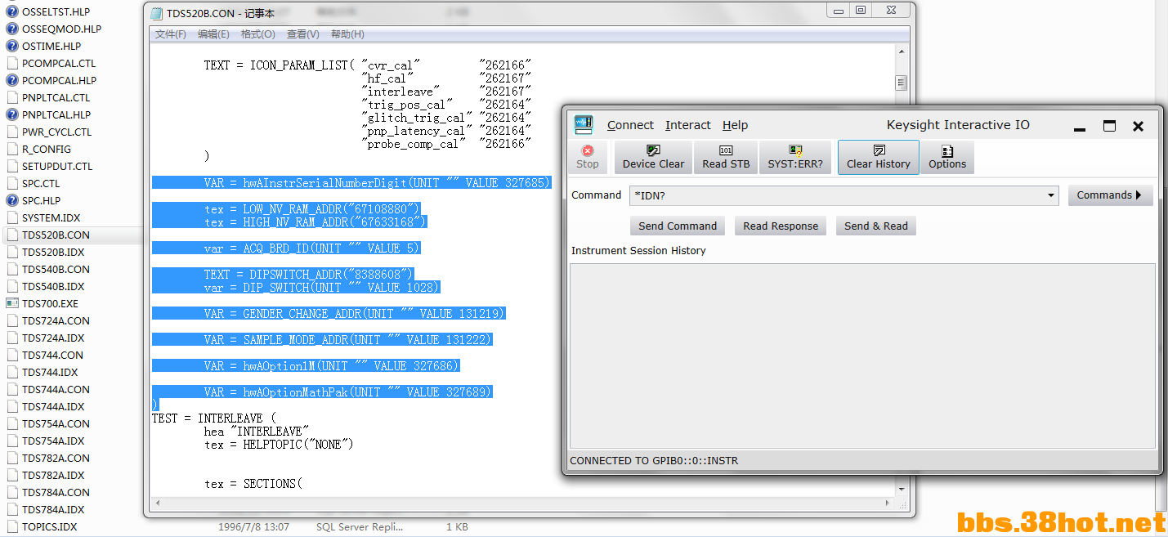
Task: Click the "TEST = INTERLEAVE (" line in Notepad
Action: pyautogui.click(x=214, y=418)
